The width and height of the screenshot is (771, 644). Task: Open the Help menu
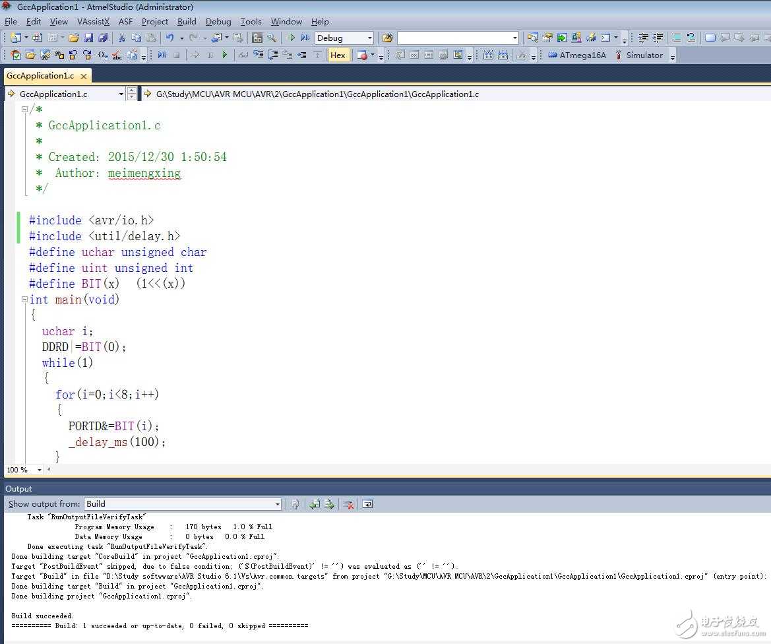[320, 22]
